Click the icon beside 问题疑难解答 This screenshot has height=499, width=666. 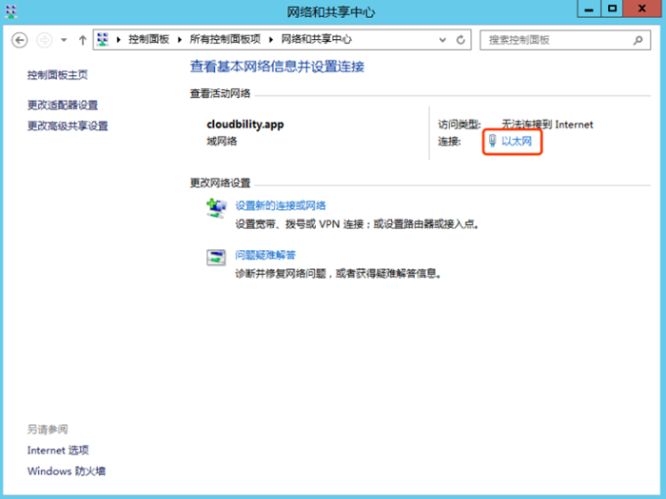tap(216, 257)
